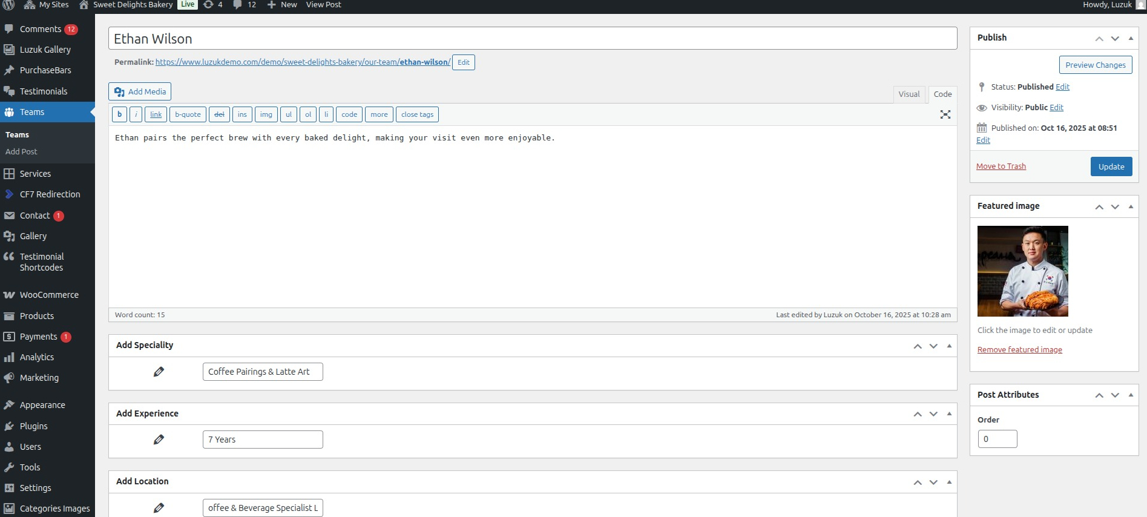This screenshot has height=517, width=1147.
Task: Open Analytics via its bar chart icon
Action: [9, 357]
